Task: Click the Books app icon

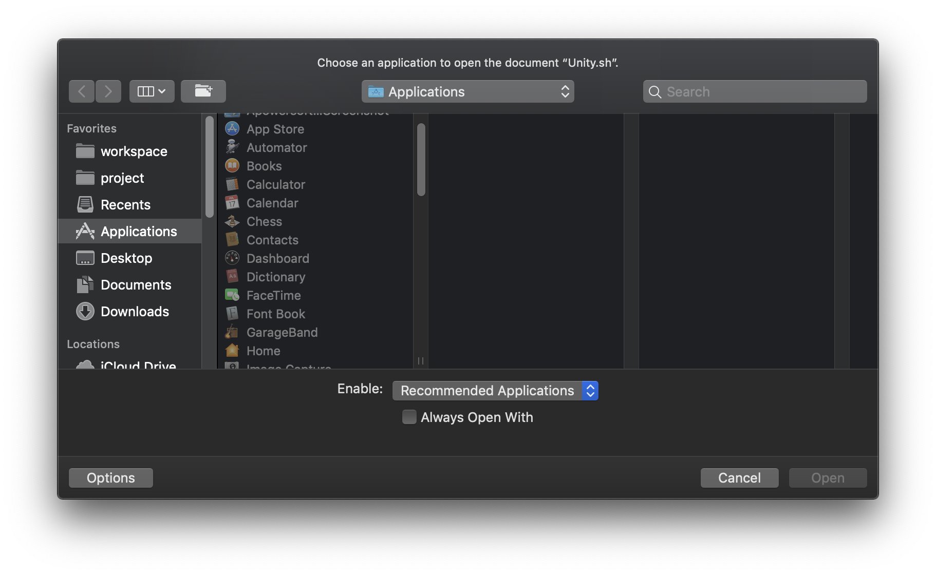Action: [x=232, y=165]
